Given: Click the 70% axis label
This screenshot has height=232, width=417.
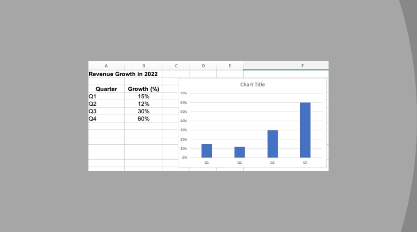Looking at the screenshot, I should click(x=183, y=93).
